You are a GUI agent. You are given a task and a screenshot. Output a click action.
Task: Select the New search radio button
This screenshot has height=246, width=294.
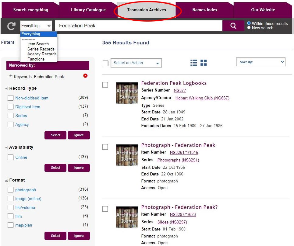[249, 28]
